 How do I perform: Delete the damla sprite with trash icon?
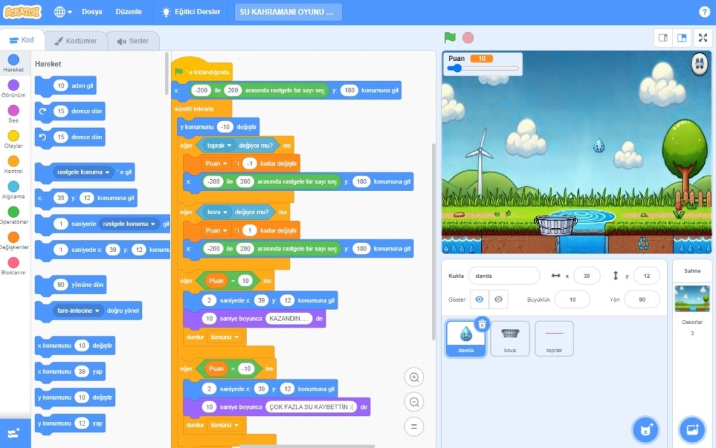(x=481, y=323)
